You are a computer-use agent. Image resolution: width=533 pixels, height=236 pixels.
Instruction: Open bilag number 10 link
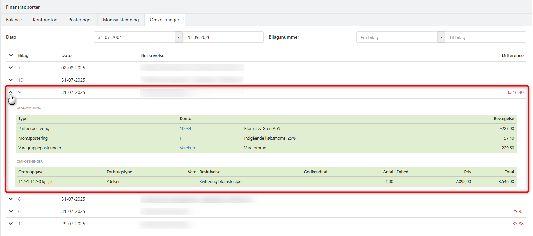21,80
